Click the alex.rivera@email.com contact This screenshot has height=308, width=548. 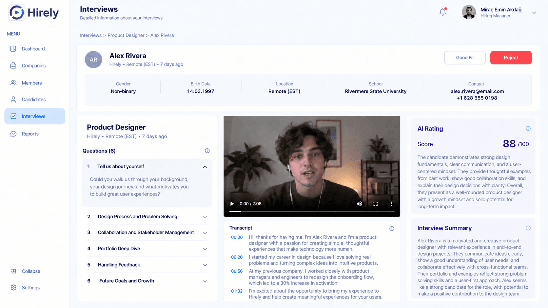pyautogui.click(x=477, y=91)
